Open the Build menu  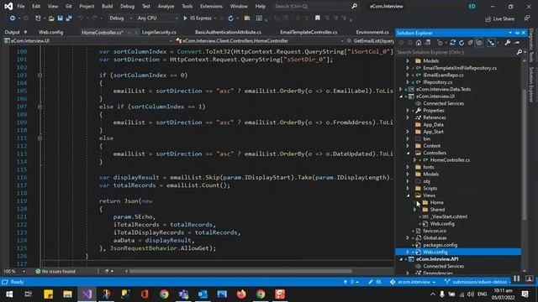(107, 6)
